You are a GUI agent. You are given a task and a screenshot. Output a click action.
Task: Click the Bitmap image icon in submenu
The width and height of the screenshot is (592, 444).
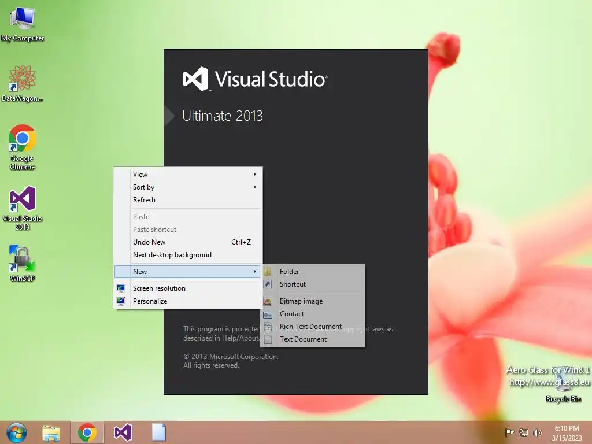[268, 301]
